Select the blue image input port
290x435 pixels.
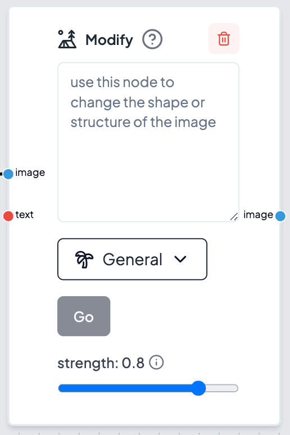8,174
